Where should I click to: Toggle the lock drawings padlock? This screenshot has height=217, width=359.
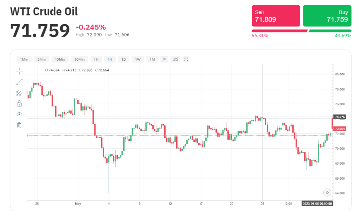[19, 103]
